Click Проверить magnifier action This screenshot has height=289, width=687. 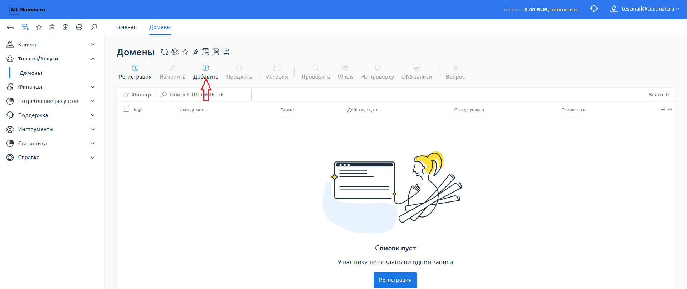pos(316,72)
